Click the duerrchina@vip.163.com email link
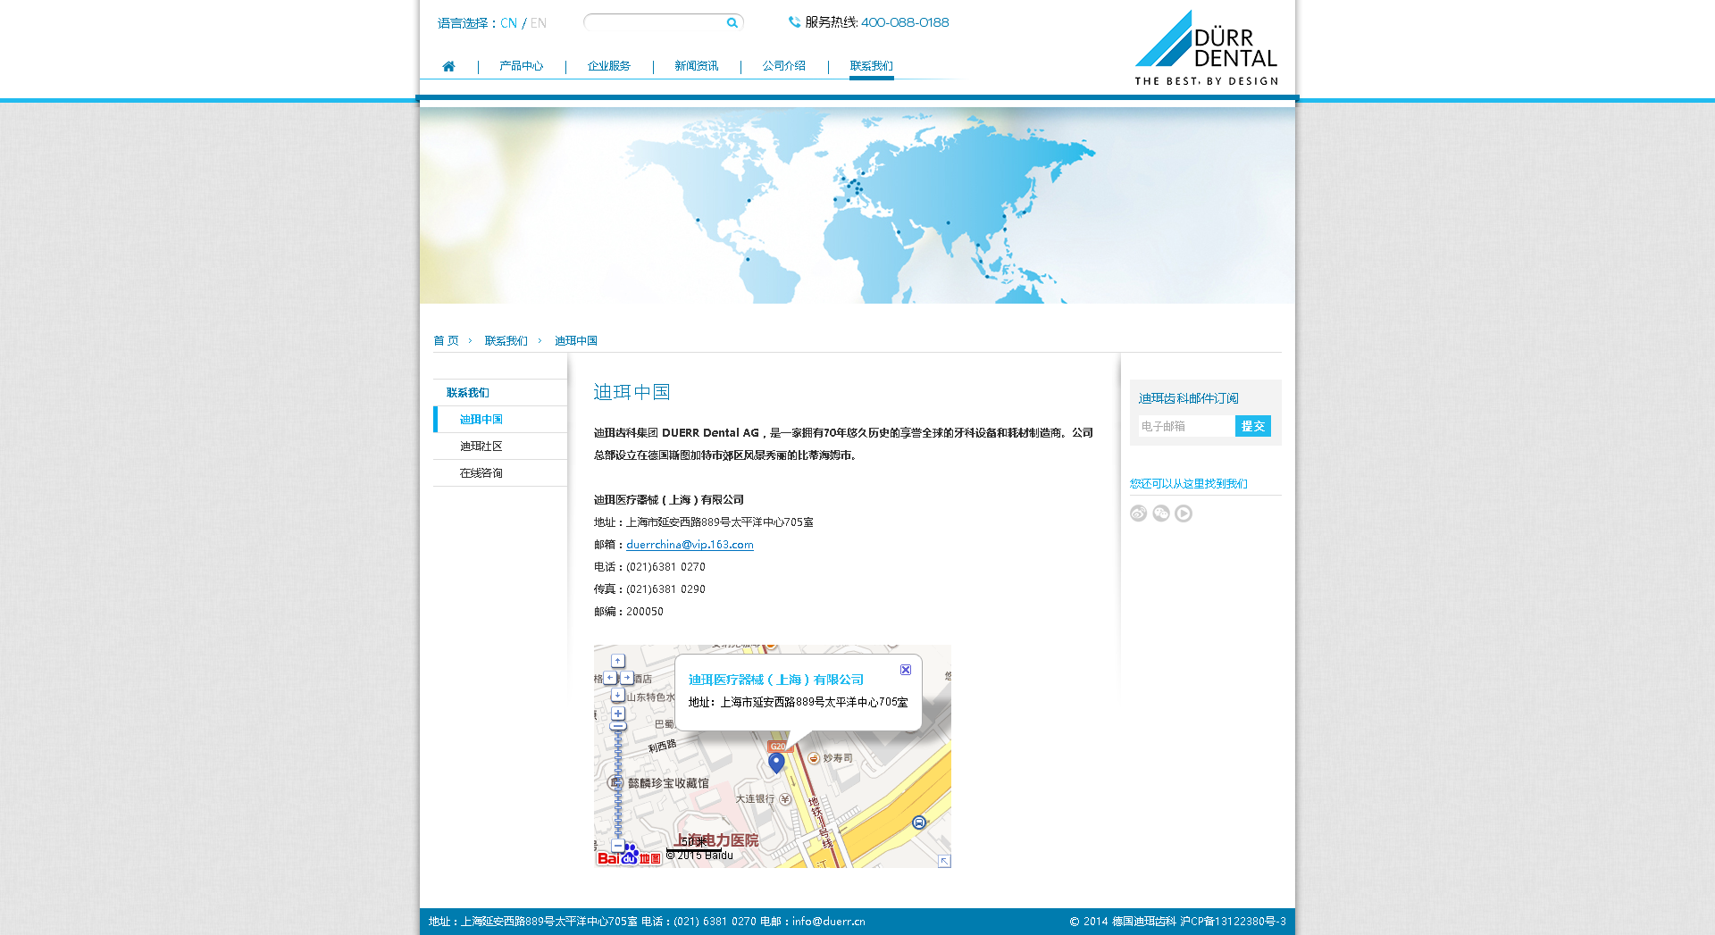 point(690,545)
